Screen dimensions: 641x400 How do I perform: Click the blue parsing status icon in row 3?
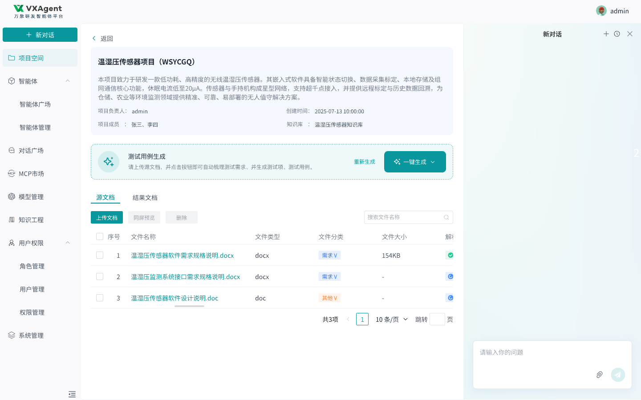(450, 298)
